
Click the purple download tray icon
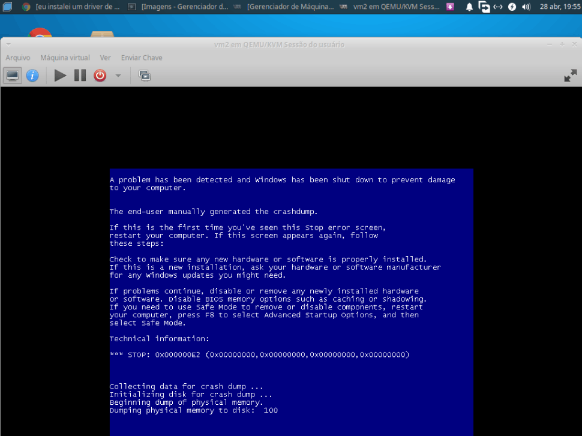(450, 7)
